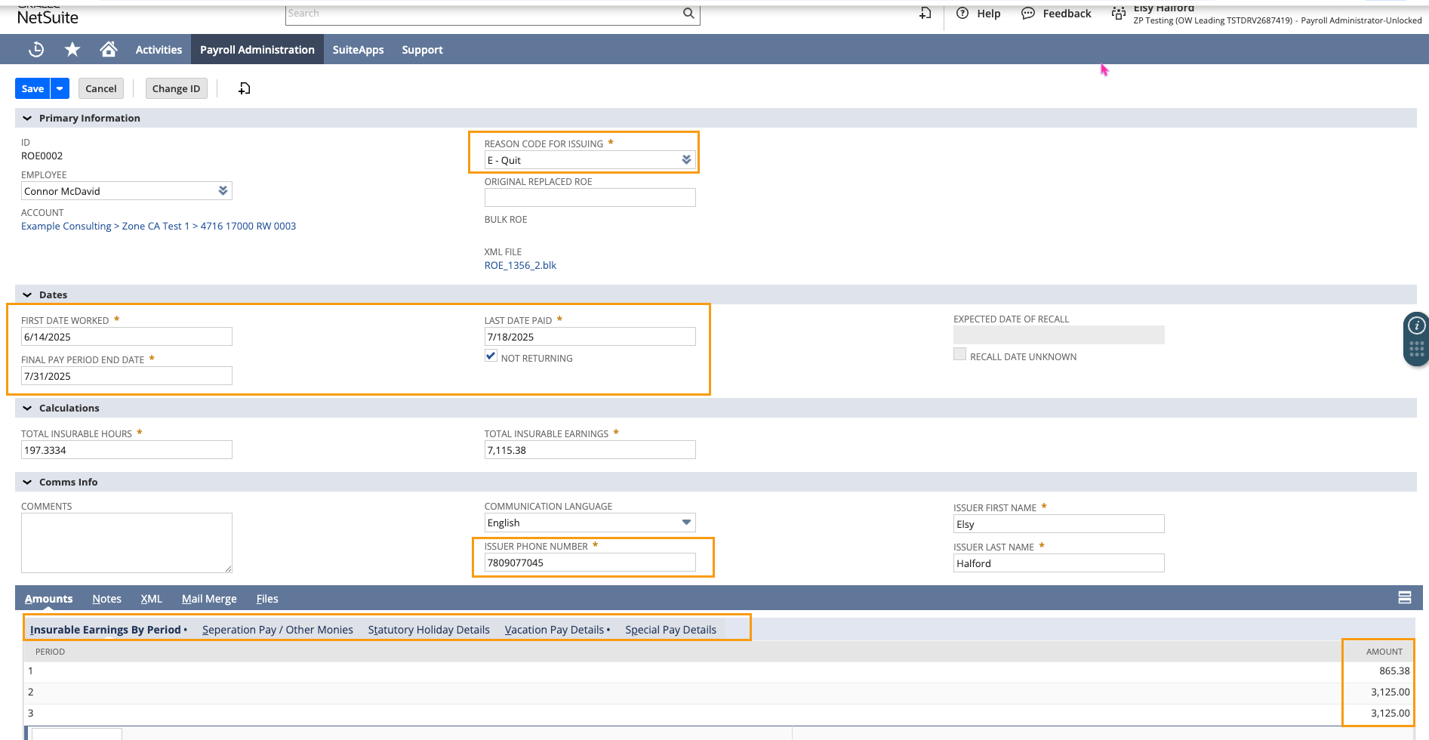This screenshot has width=1429, height=740.
Task: Open the Employee dropdown showing Connor McDavid
Action: (x=223, y=191)
